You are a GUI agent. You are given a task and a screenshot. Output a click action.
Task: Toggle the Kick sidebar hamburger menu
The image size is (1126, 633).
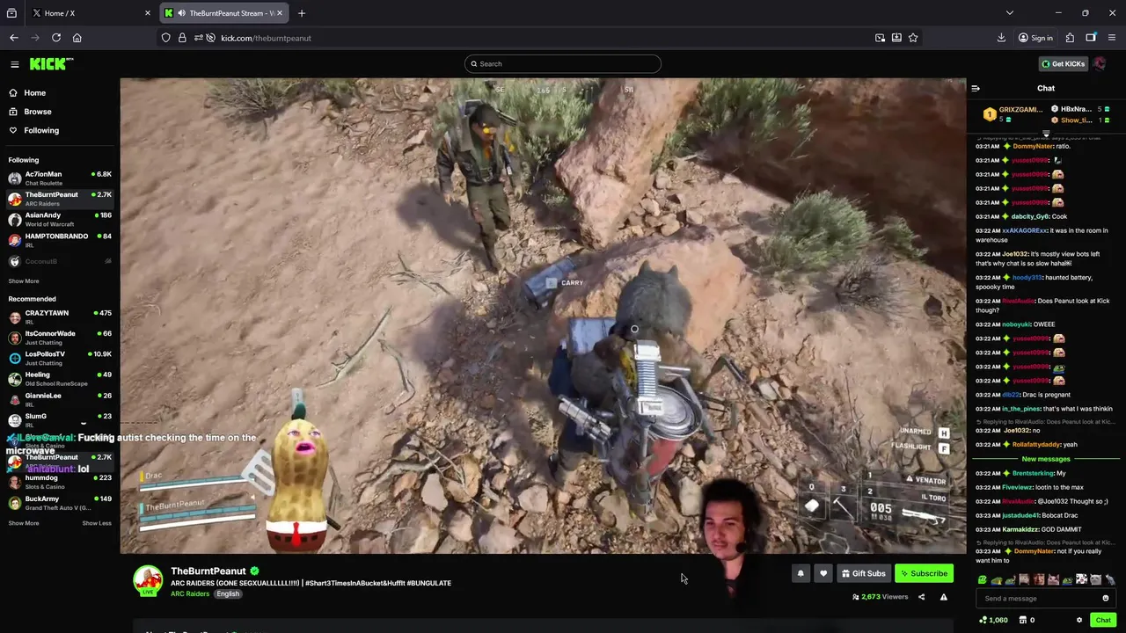tap(14, 64)
